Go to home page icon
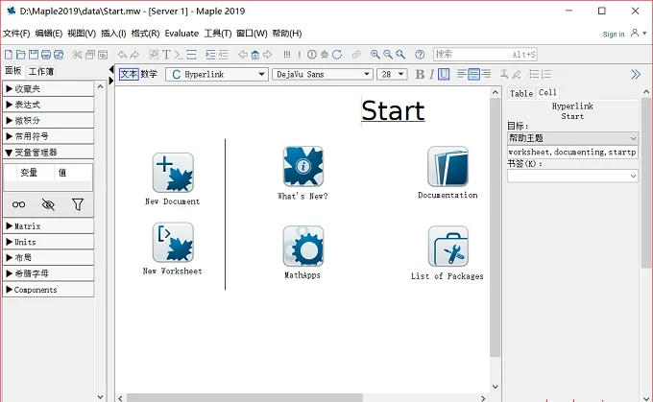This screenshot has width=653, height=402. point(254,55)
